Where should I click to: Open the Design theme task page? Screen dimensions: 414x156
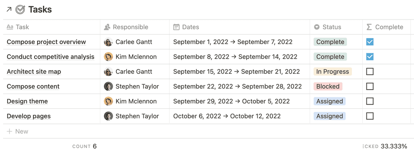coord(27,101)
